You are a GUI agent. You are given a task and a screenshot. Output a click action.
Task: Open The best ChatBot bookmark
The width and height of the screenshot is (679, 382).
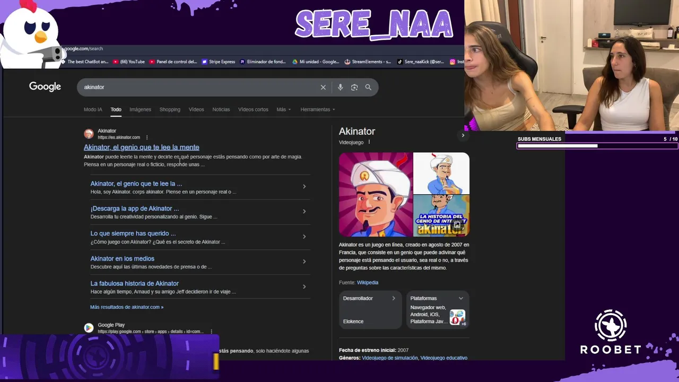click(84, 62)
